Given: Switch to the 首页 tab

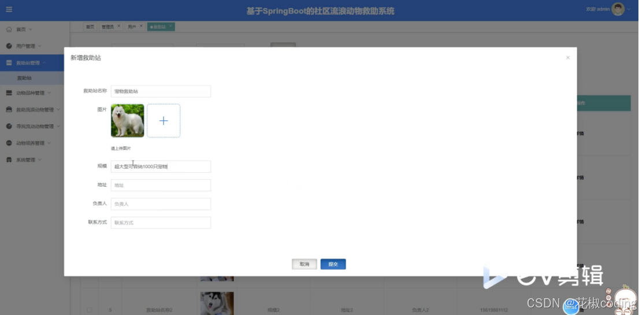Looking at the screenshot, I should [90, 27].
